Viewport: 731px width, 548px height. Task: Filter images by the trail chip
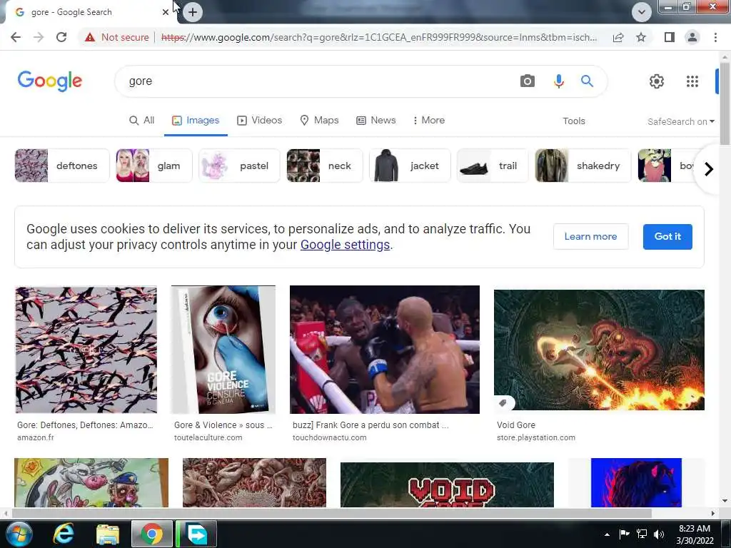(x=493, y=166)
